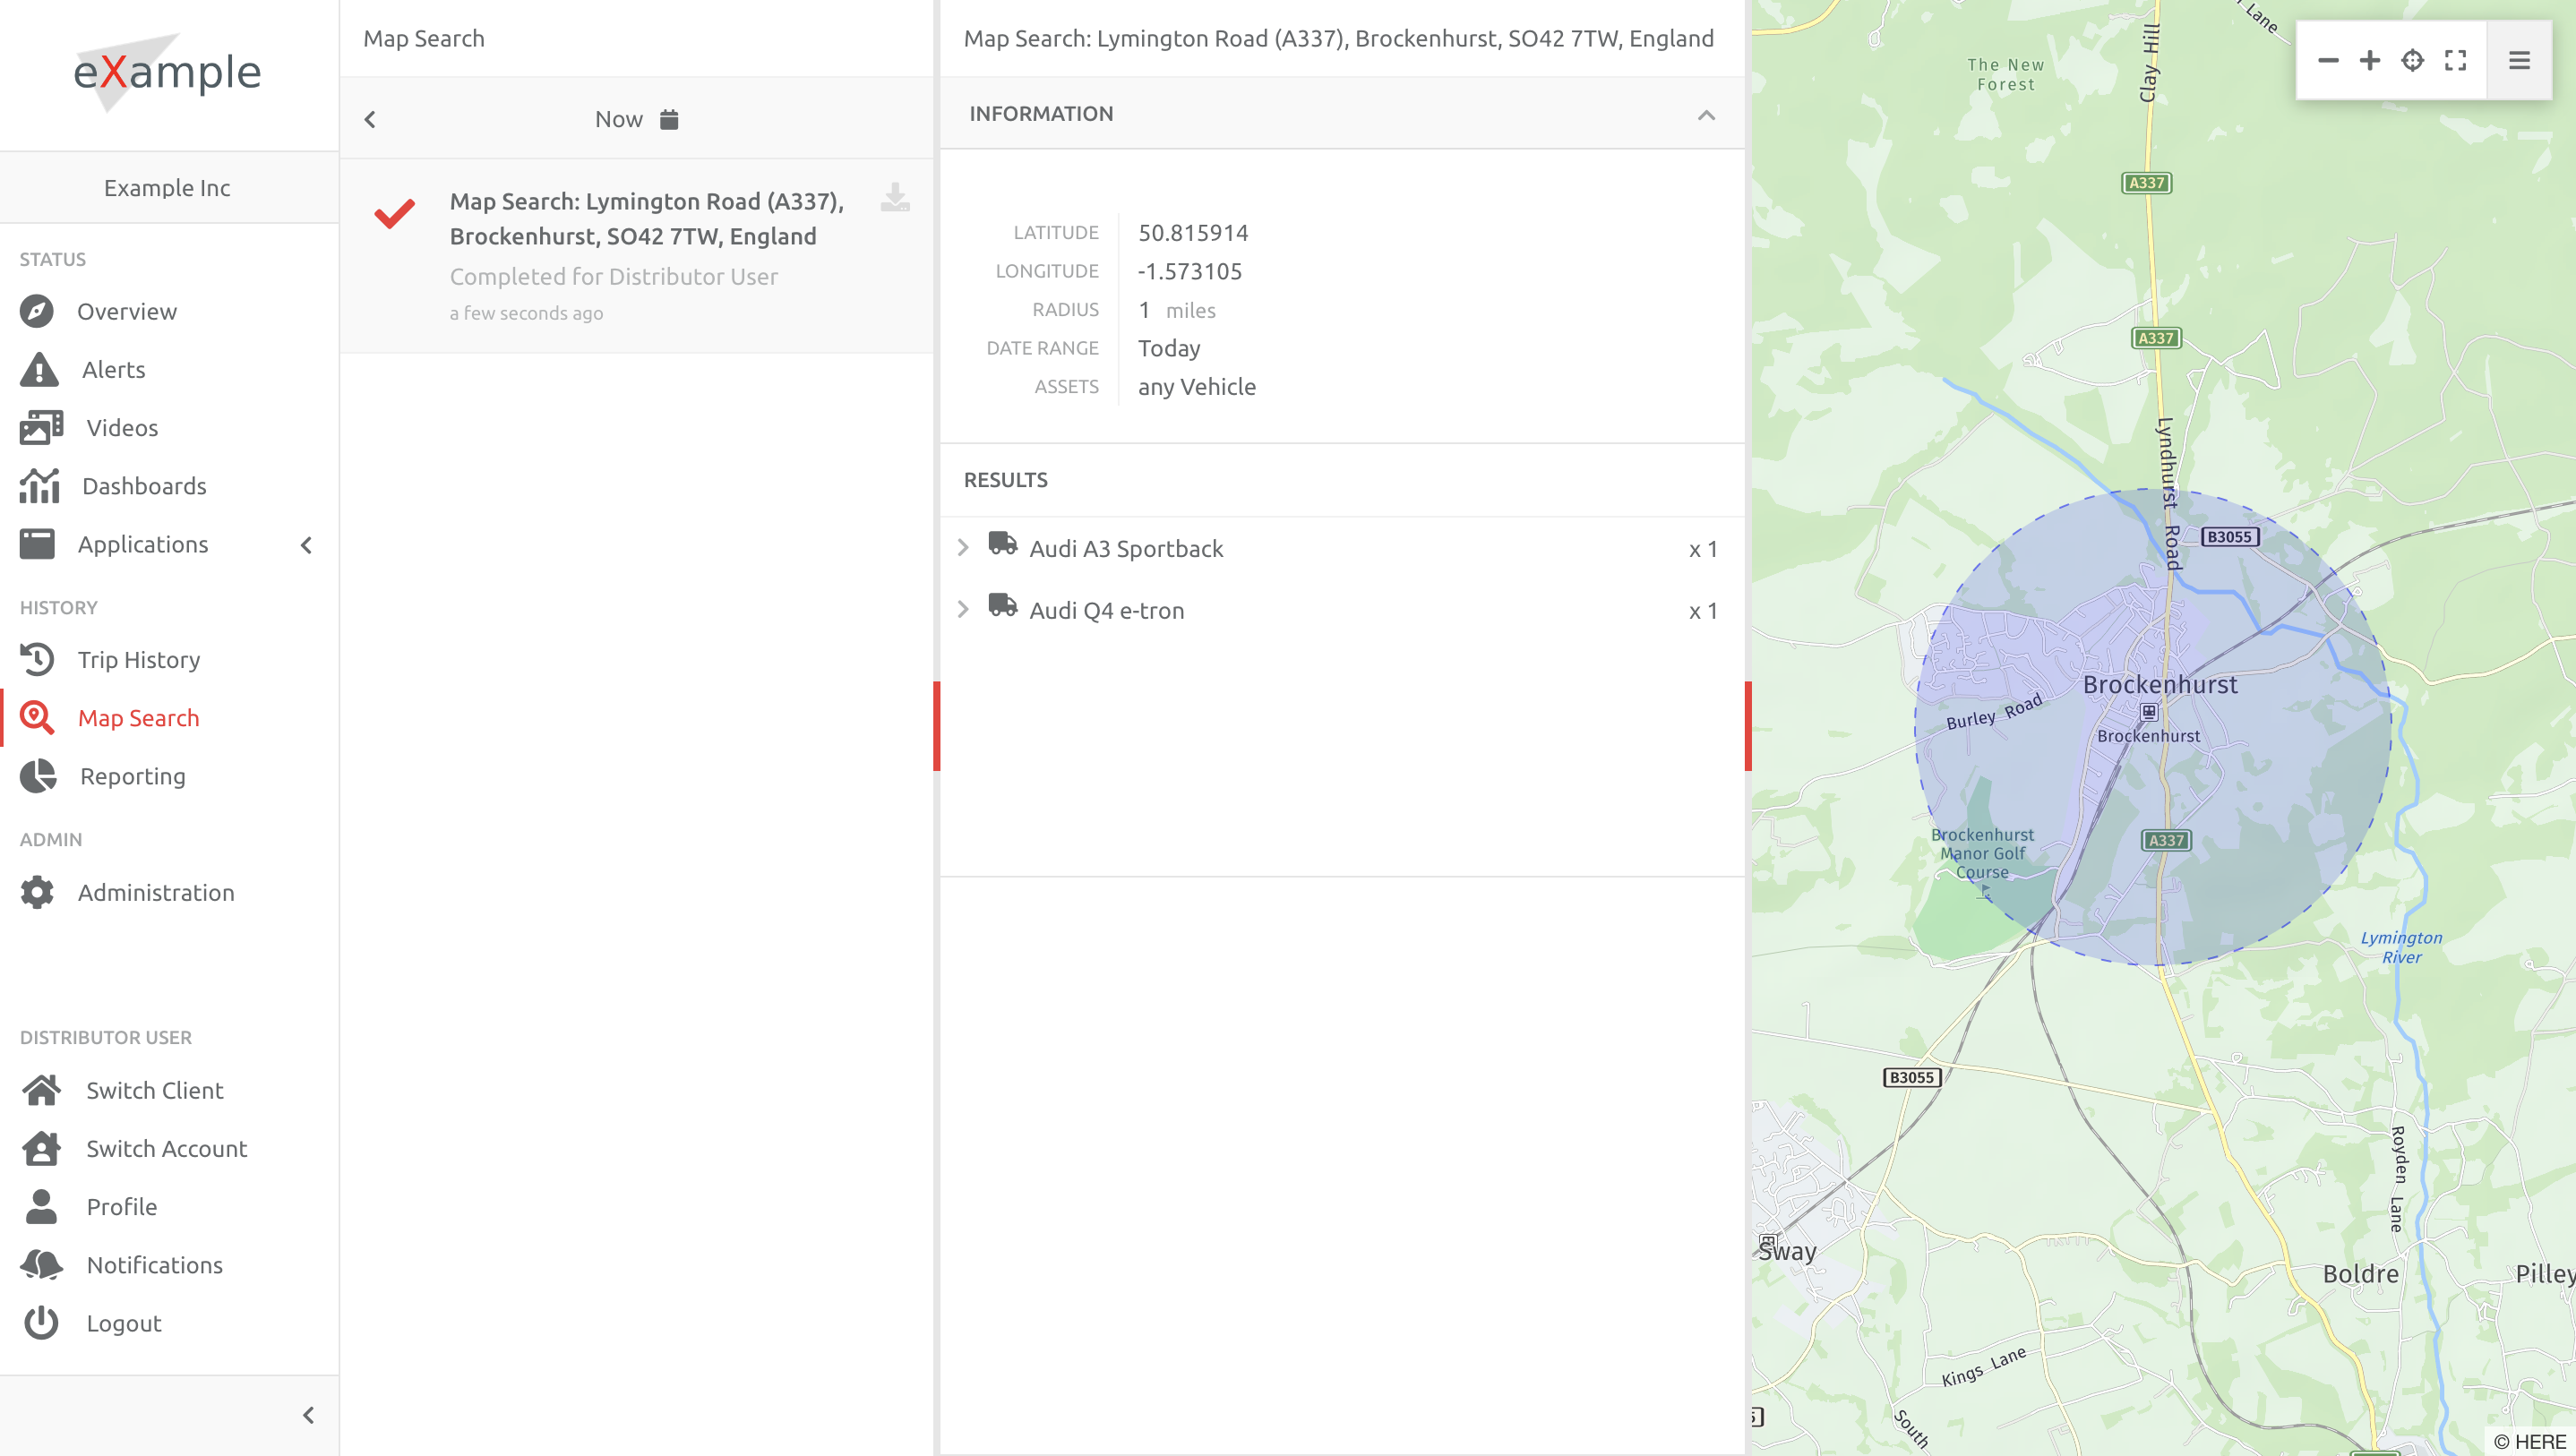The image size is (2576, 1456).
Task: Go back using the left arrow beside Now
Action: pyautogui.click(x=371, y=119)
